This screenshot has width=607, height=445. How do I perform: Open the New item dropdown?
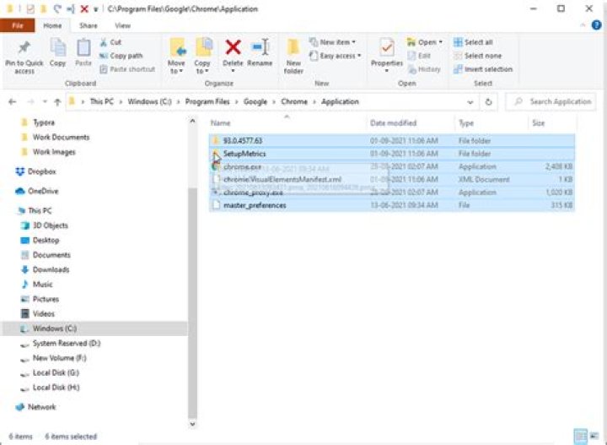332,42
